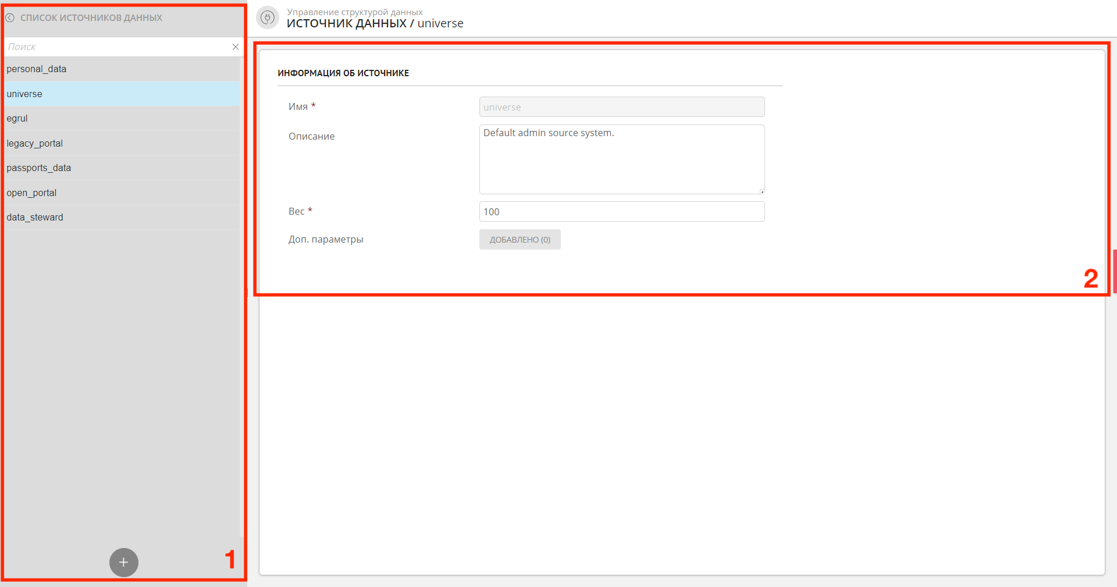1117x587 pixels.
Task: Click the СПИСОК ИСТОЧНИКОВ ДАННЫХ panel title
Action: click(91, 18)
